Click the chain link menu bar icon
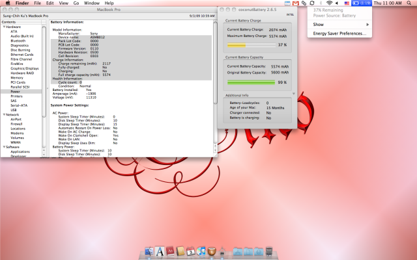Viewport: 417px width, 260px height. (x=304, y=3)
